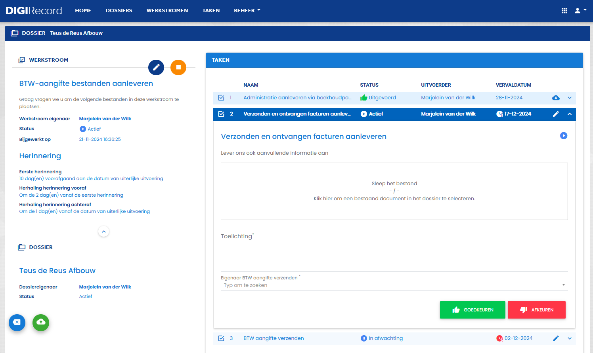
Task: Open the BEHEER menu
Action: (x=247, y=11)
